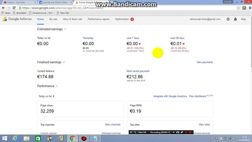Open the New Tab bookmark
Screen dimensions: 252x142
point(63,13)
